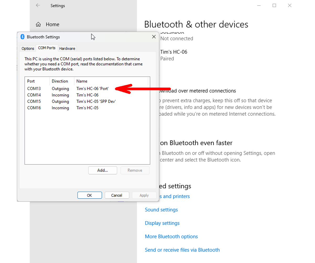Screen dimensions: 315x263
Task: Open Send or receive files via Bluetooth
Action: coord(182,250)
